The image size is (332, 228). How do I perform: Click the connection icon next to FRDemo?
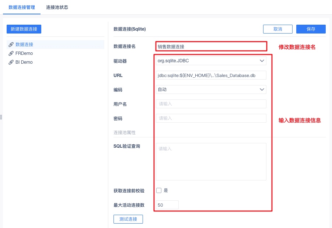pos(11,53)
